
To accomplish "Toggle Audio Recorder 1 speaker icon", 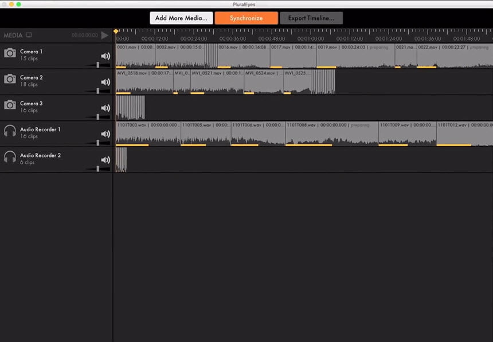I will [x=105, y=134].
